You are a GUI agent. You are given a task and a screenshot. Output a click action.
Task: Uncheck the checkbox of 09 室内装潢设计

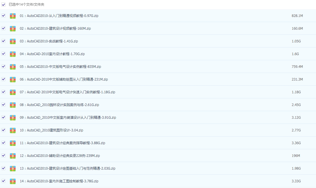tap(3, 117)
